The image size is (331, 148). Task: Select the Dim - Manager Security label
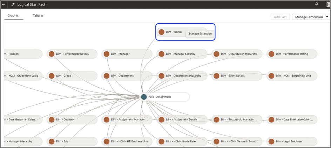[181, 54]
